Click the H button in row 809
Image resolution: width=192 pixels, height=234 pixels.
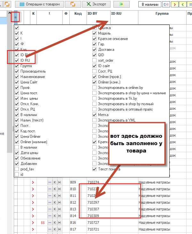59,182
